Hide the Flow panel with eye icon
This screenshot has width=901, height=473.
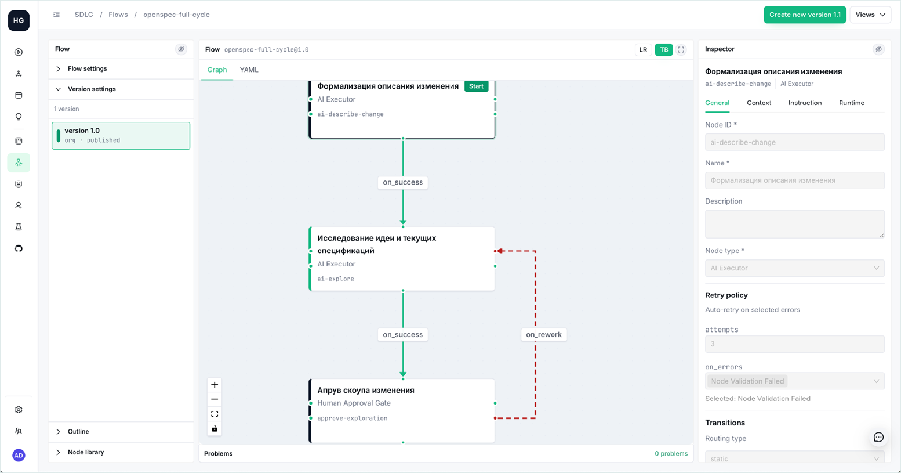click(x=181, y=49)
